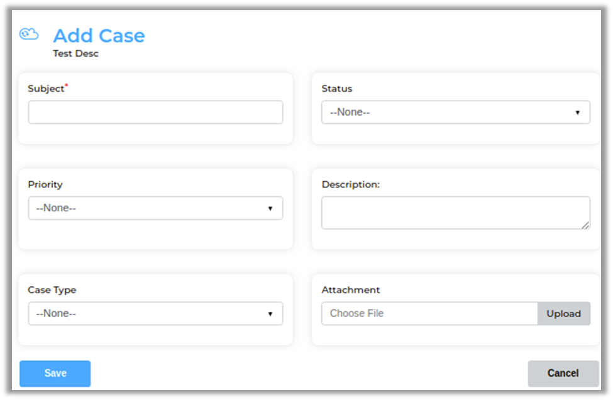
Task: Click the Priority field label
Action: click(45, 184)
